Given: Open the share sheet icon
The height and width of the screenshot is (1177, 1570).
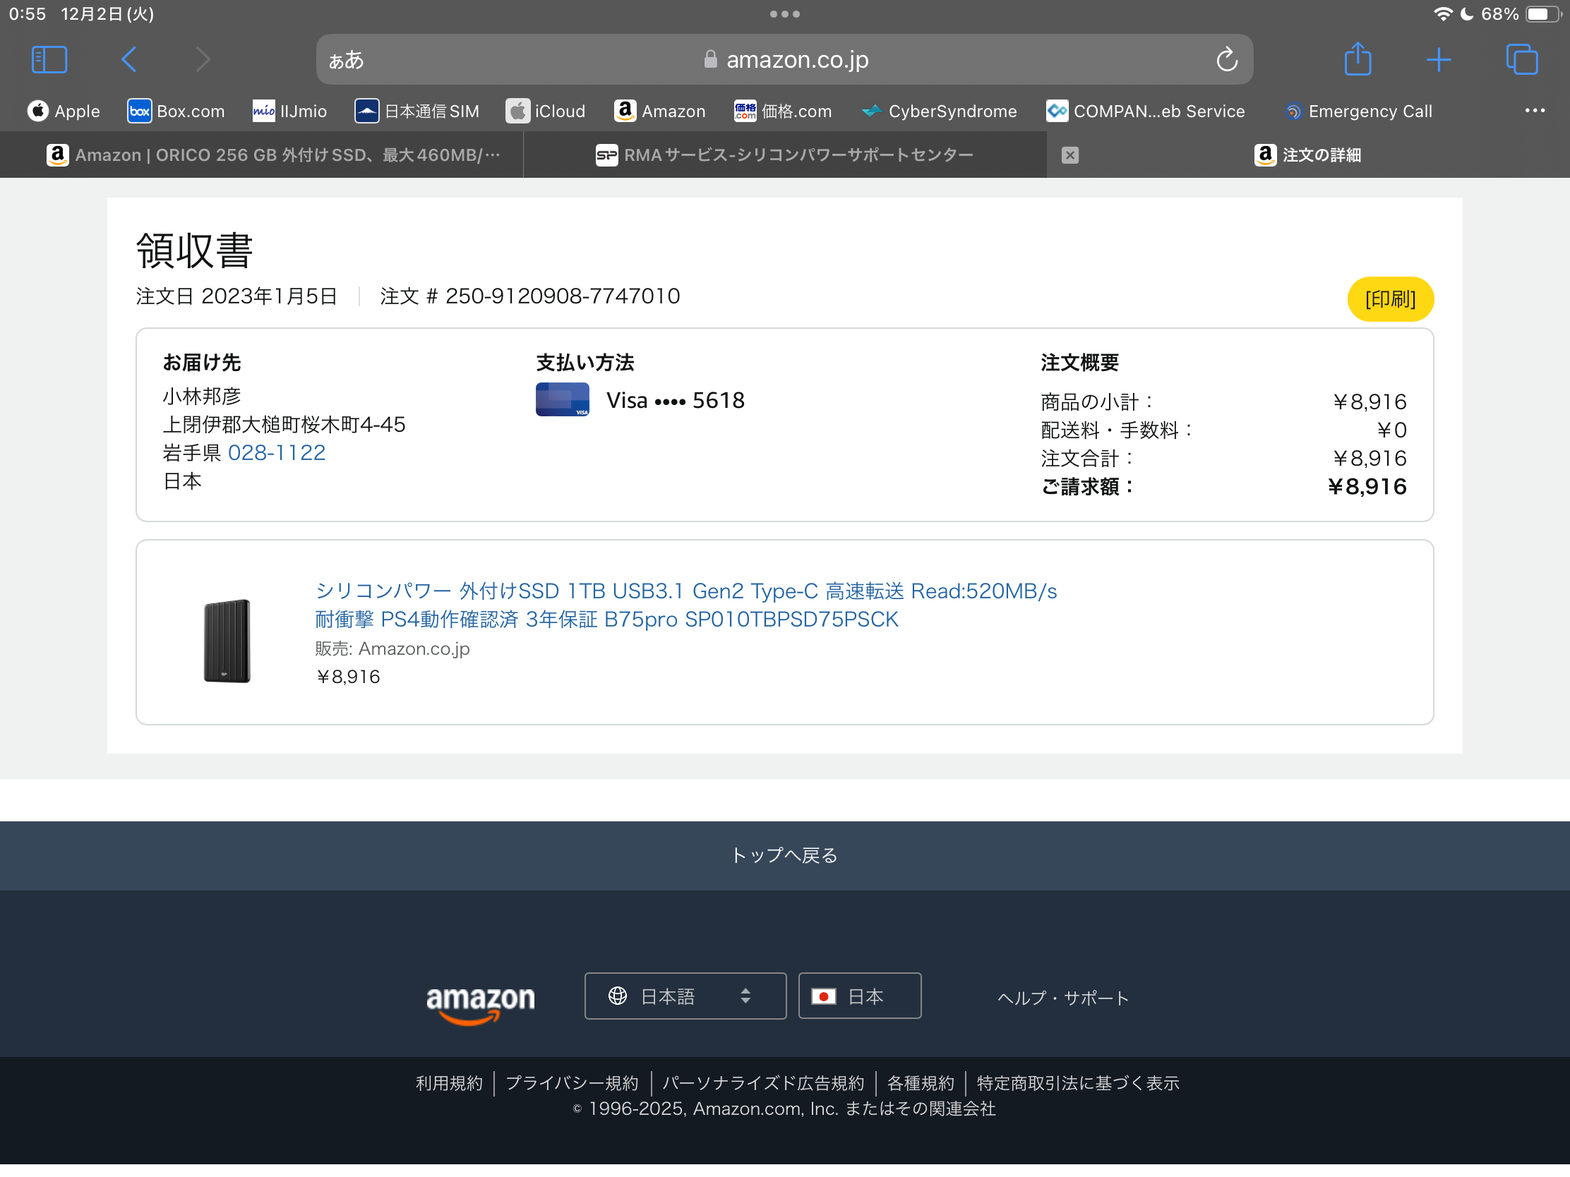Looking at the screenshot, I should [x=1357, y=59].
